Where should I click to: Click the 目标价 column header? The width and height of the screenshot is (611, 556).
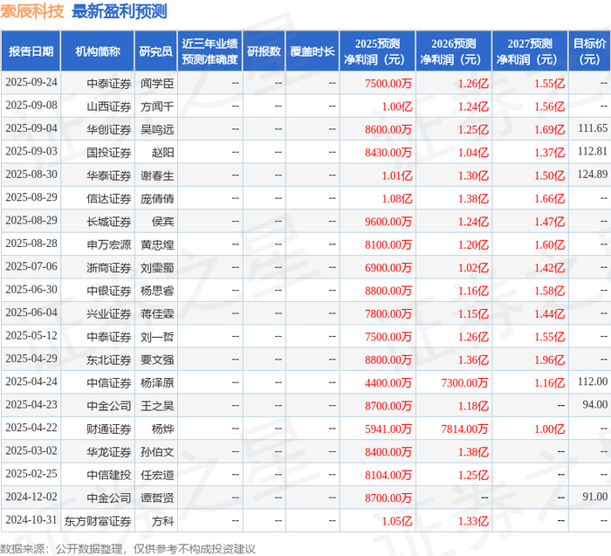pyautogui.click(x=589, y=51)
